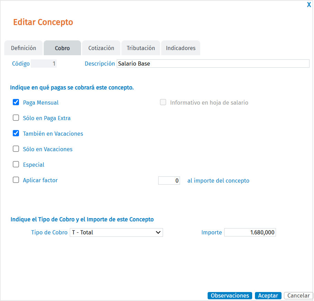Image resolution: width=314 pixels, height=301 pixels.
Task: Disable También en Vacaciones checkbox
Action: [x=16, y=134]
